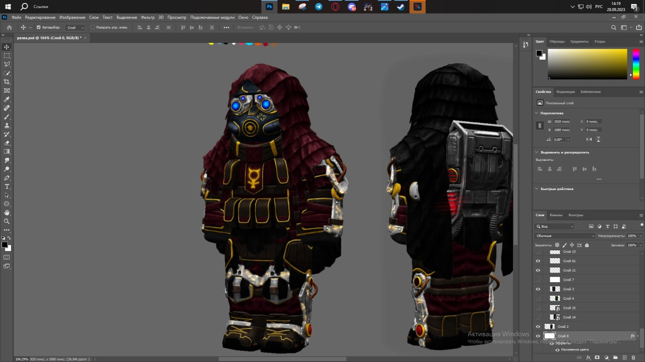Viewport: 645px width, 362px height.
Task: Hide layer Слой 11
Action: tap(538, 270)
